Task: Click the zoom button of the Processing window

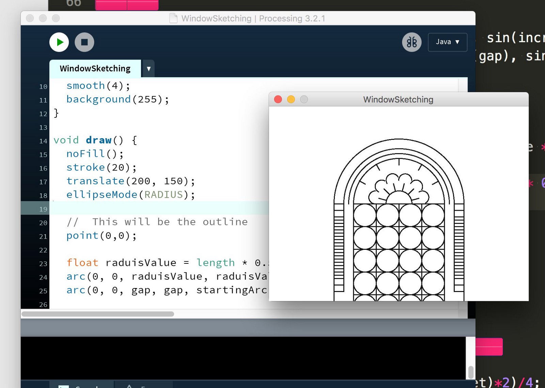Action: 56,18
